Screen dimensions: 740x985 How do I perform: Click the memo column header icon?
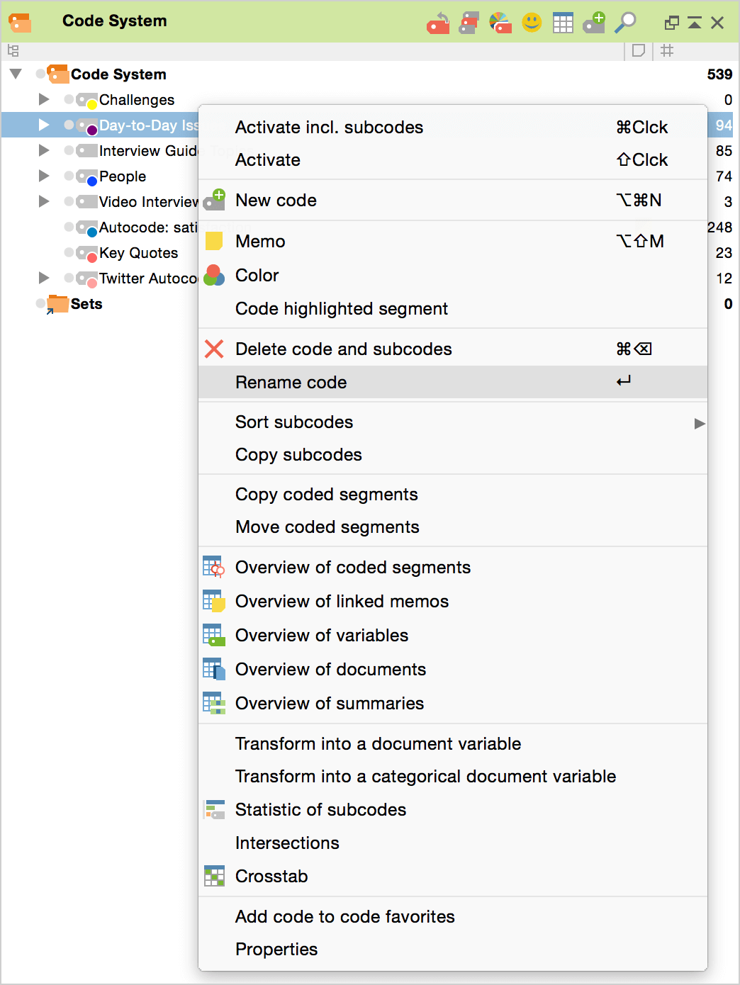click(638, 50)
